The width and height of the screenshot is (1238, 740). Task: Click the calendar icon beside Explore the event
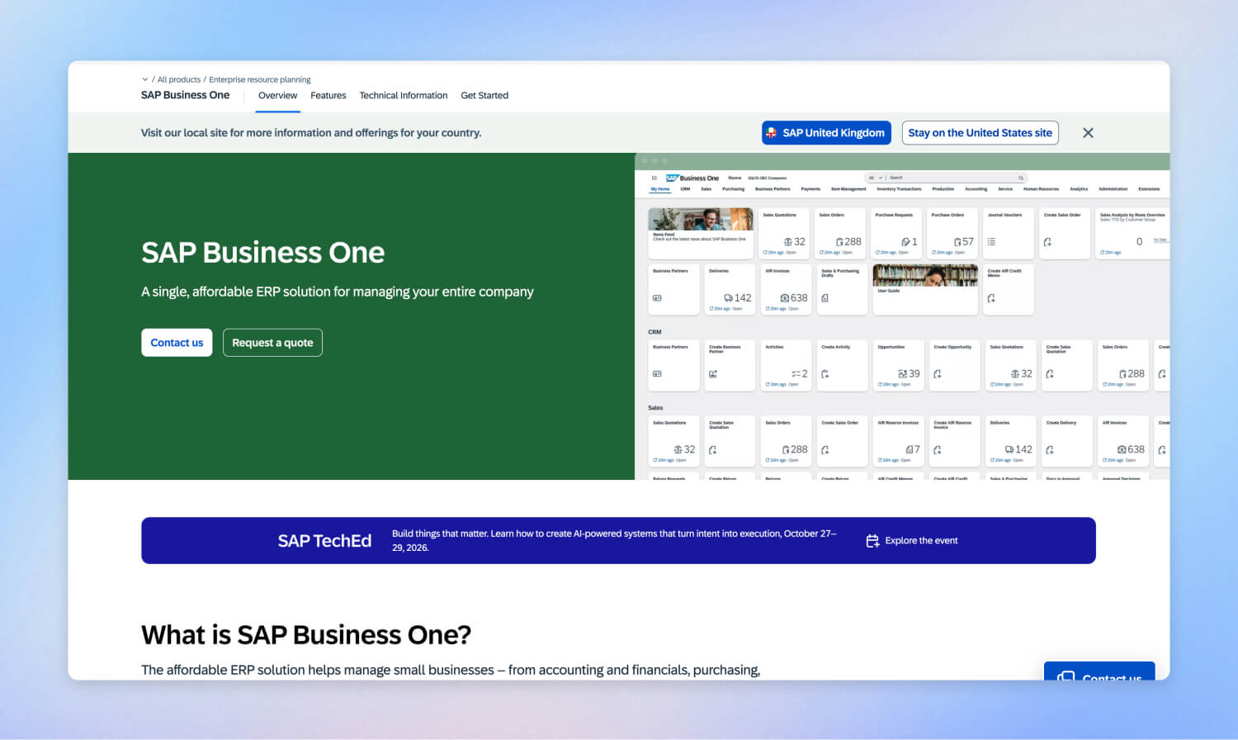[872, 541]
